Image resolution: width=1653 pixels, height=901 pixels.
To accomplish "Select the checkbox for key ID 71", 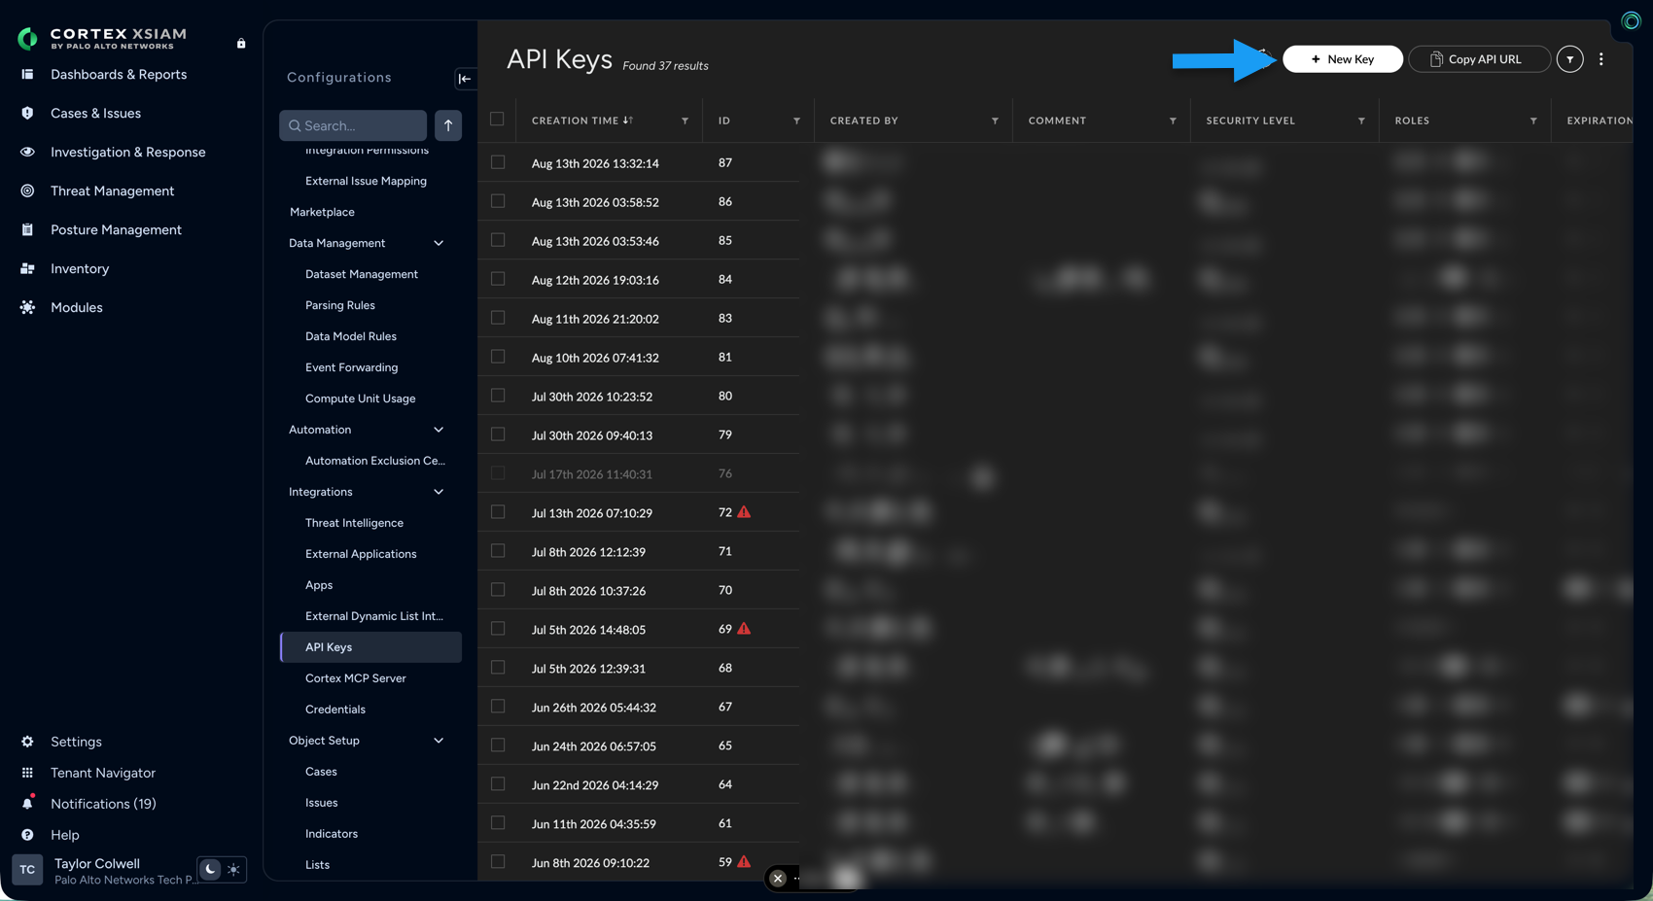I will tap(498, 551).
